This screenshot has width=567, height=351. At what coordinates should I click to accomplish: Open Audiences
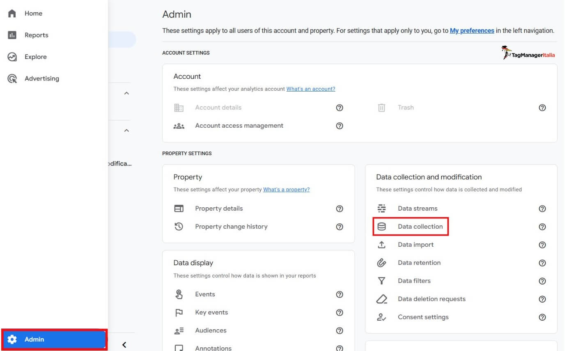point(211,330)
